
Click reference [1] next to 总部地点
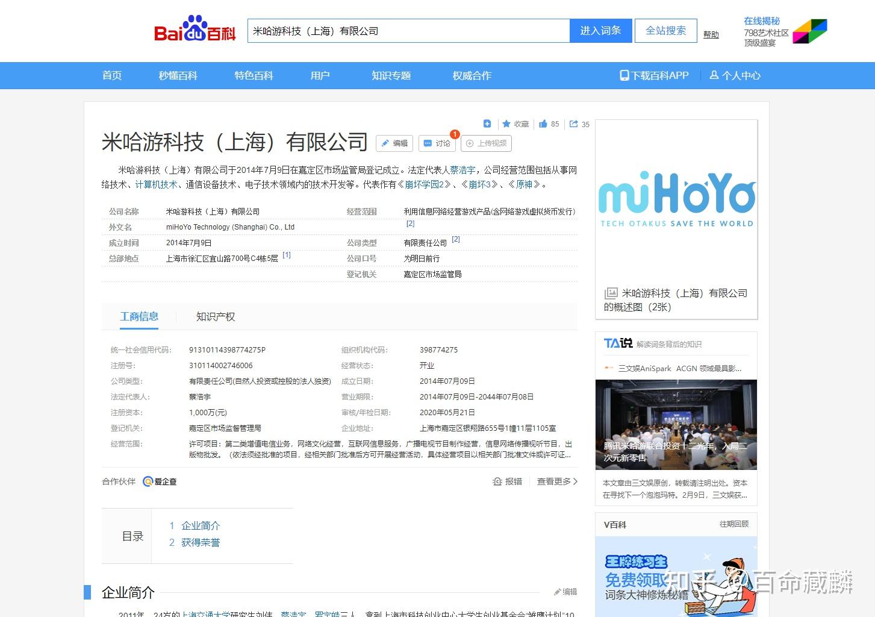[x=287, y=255]
